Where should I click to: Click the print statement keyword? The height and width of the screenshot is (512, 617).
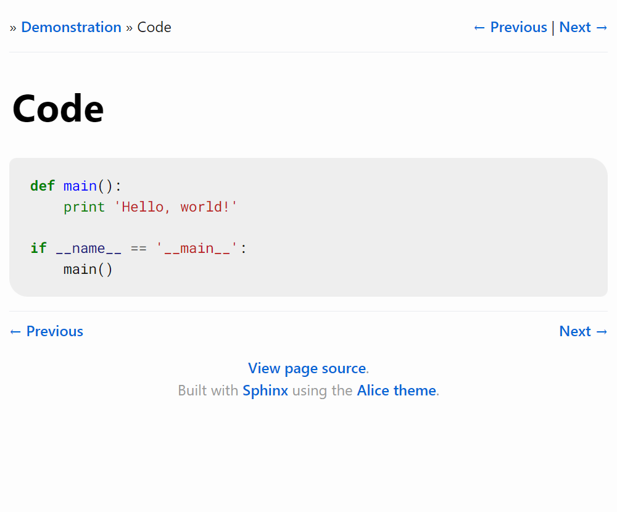(84, 207)
